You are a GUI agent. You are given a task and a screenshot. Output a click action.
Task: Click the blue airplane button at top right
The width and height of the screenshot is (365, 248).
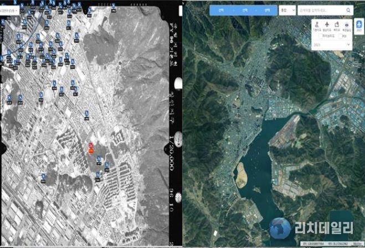click(359, 27)
